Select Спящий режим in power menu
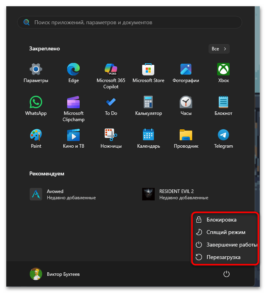Viewport: 266px width, 293px height. tap(225, 232)
